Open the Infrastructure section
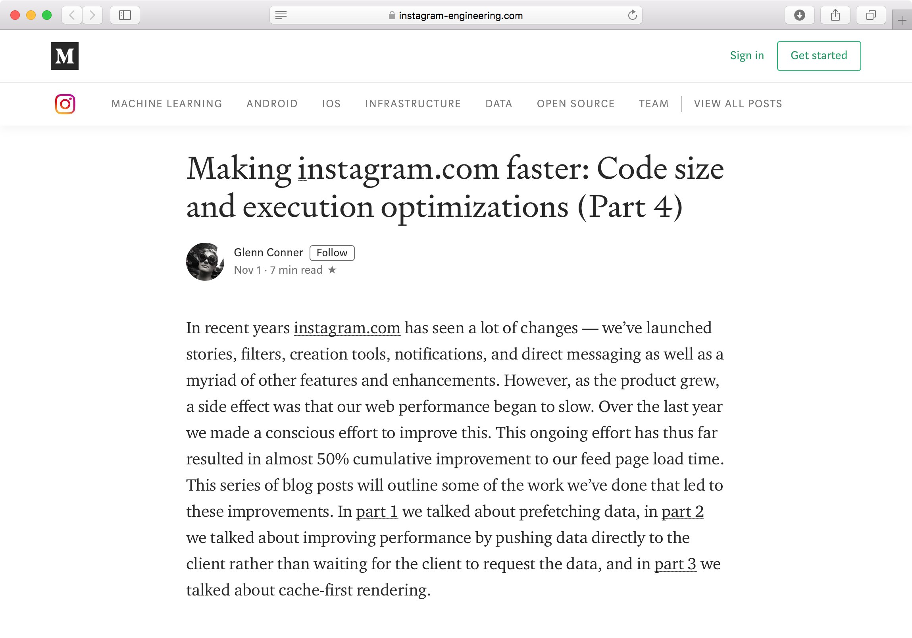This screenshot has height=638, width=912. click(413, 104)
